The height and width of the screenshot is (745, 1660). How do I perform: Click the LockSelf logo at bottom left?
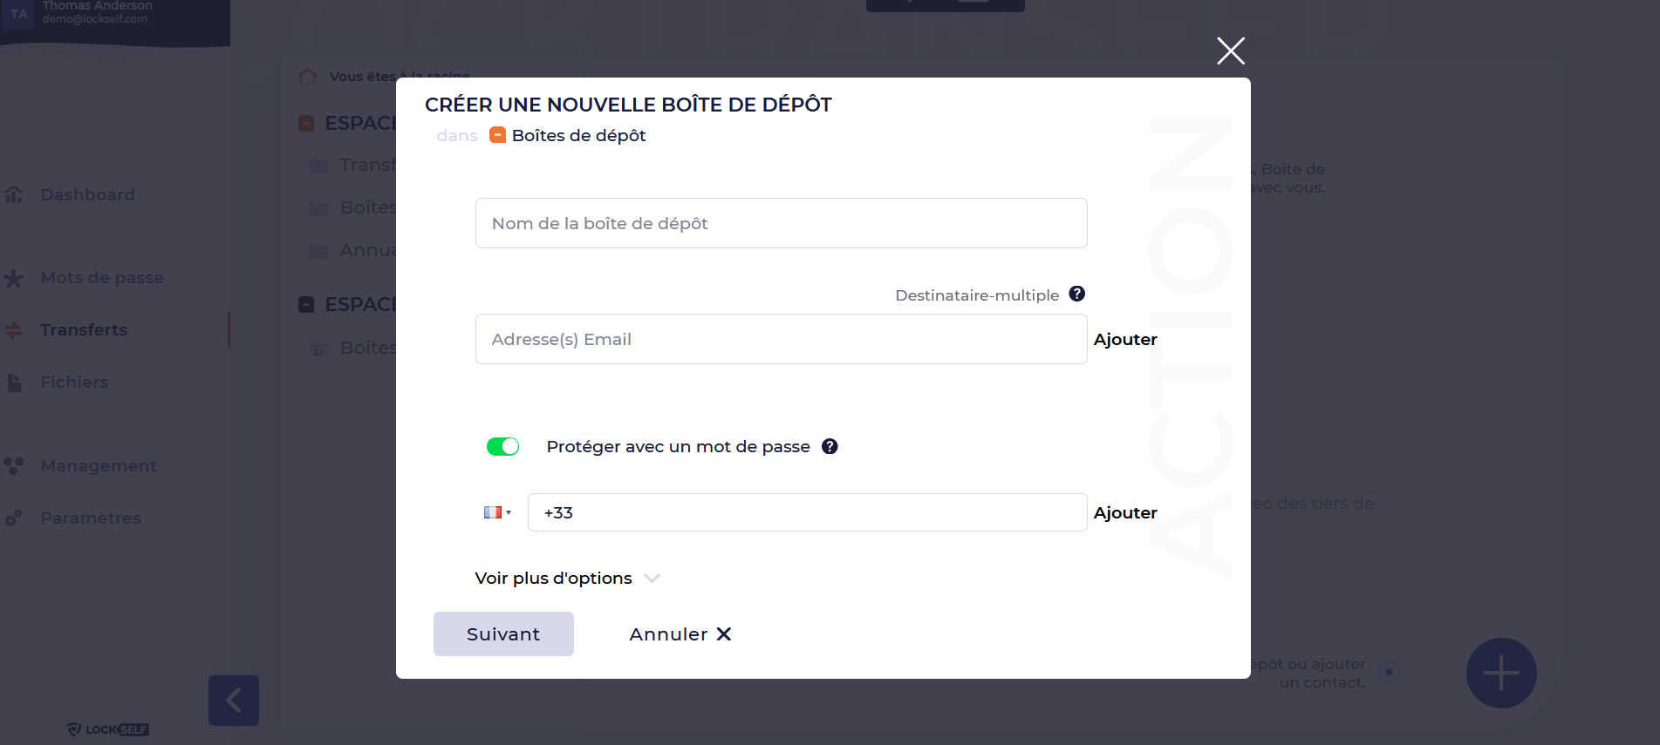(108, 729)
